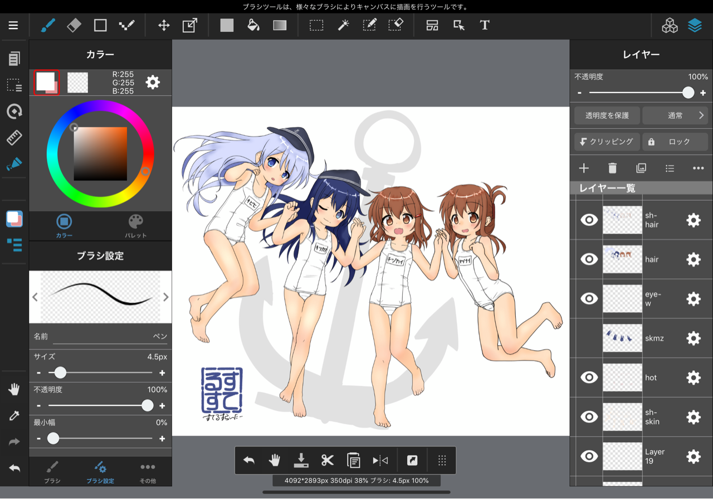Image resolution: width=713 pixels, height=499 pixels.
Task: Select the Text tool
Action: pyautogui.click(x=485, y=26)
